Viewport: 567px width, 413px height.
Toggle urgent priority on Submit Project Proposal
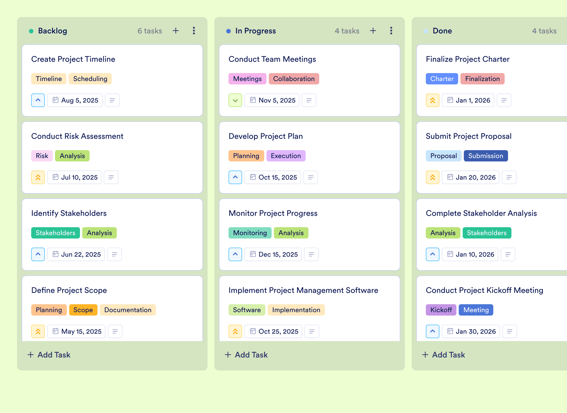tap(433, 177)
